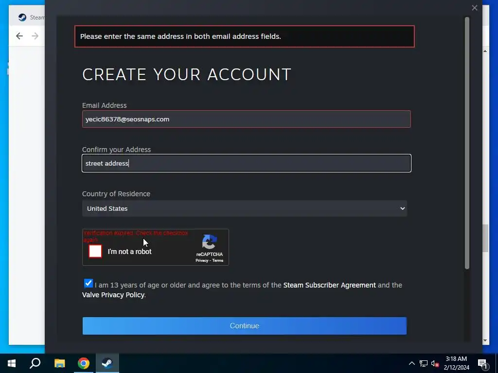This screenshot has width=498, height=373.
Task: Open the Country of Residence dropdown
Action: pos(244,208)
